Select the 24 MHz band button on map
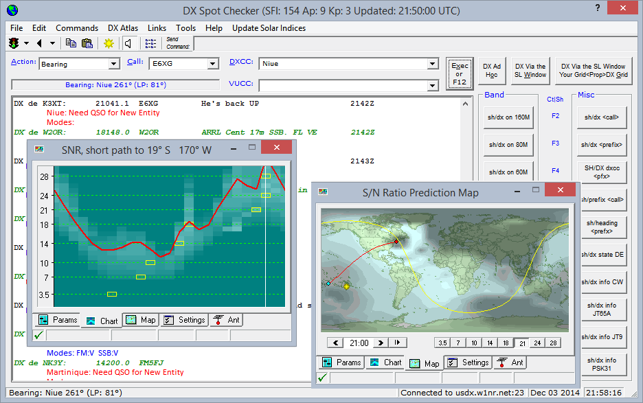 point(538,343)
